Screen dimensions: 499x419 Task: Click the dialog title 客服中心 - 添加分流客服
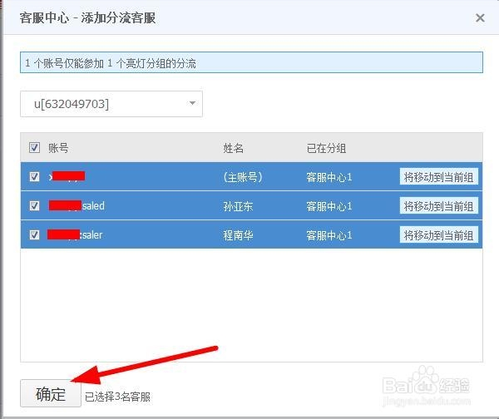(87, 17)
